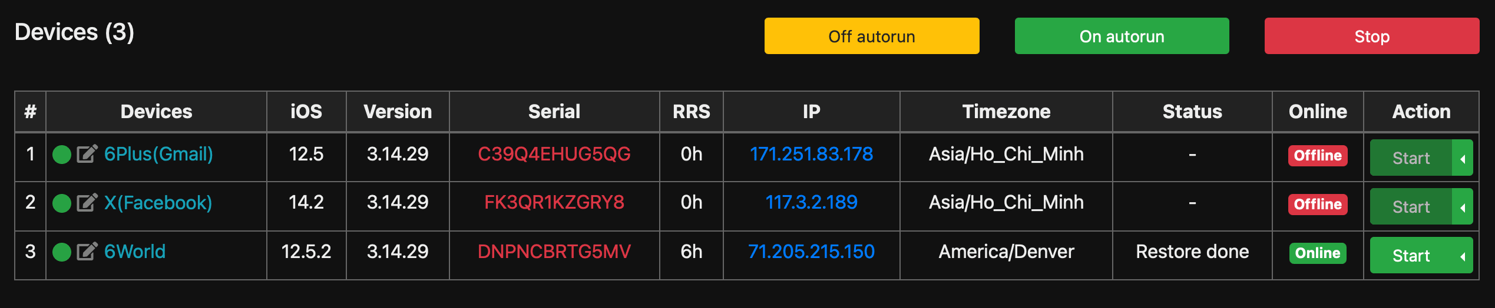Click the green status dot for X(Facebook)
The height and width of the screenshot is (308, 1495).
pos(62,203)
